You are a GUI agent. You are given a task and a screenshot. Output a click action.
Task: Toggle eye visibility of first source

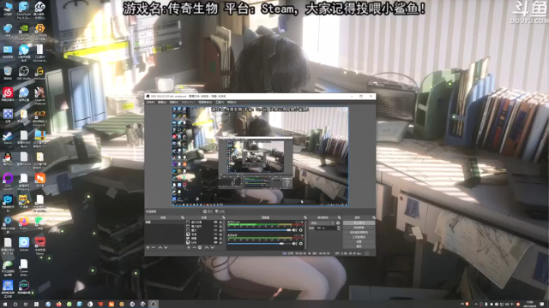215,222
